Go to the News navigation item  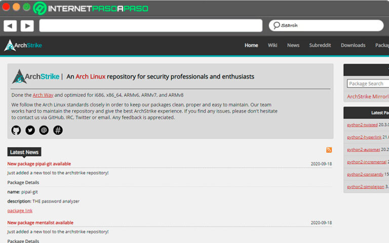coord(293,46)
